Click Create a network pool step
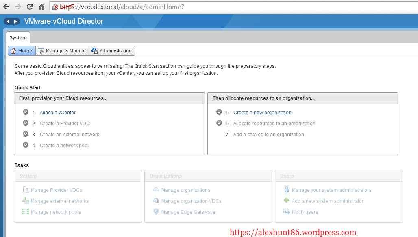The width and height of the screenshot is (418, 237). [64, 145]
